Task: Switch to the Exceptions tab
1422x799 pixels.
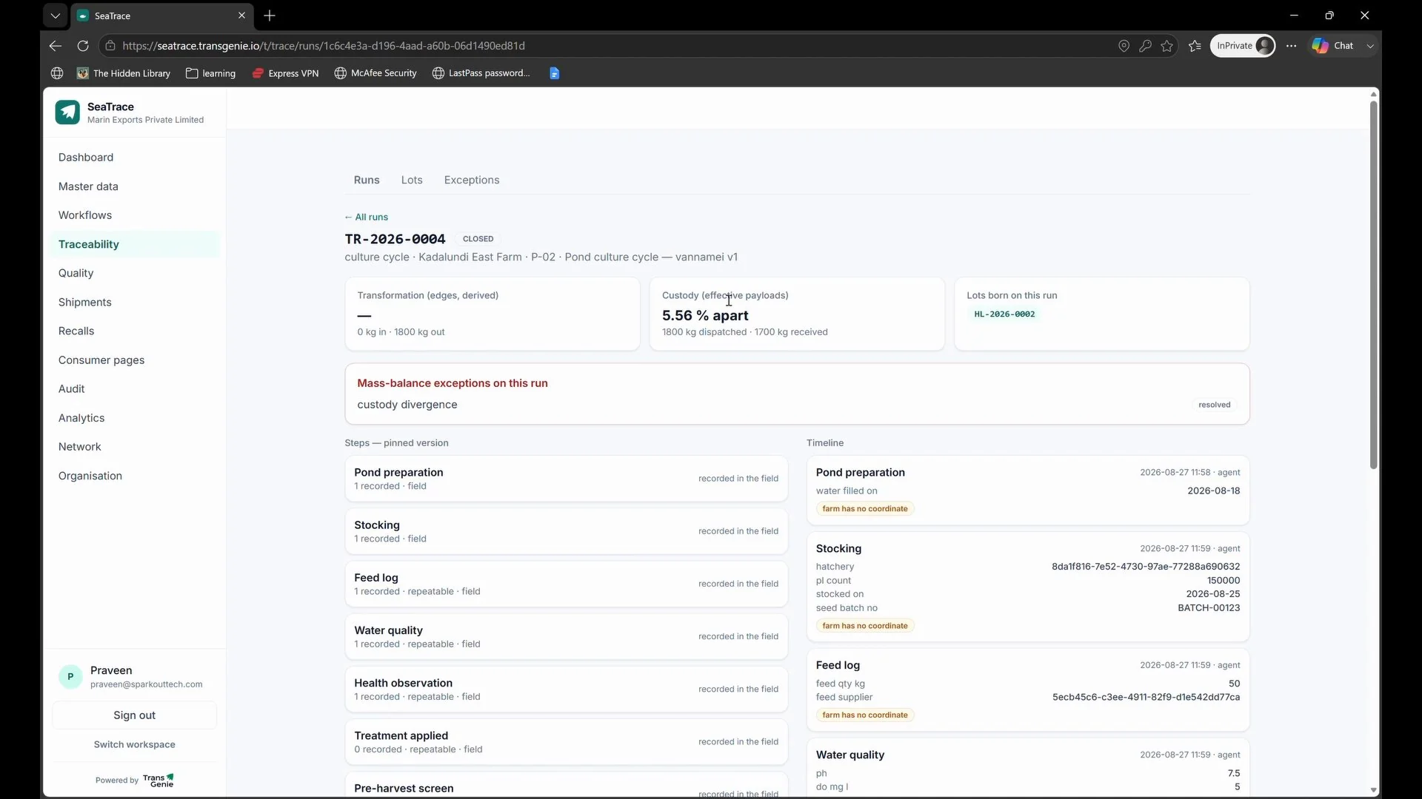Action: 472,180
